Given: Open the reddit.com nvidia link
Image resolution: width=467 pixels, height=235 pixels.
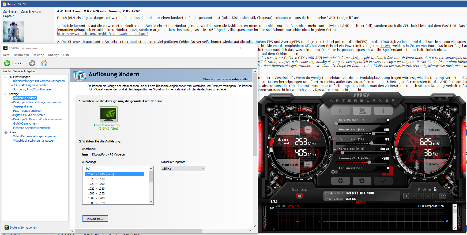Looking at the screenshot, I should pyautogui.click(x=102, y=34).
